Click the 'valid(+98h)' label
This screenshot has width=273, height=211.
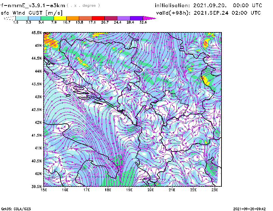tap(173, 13)
